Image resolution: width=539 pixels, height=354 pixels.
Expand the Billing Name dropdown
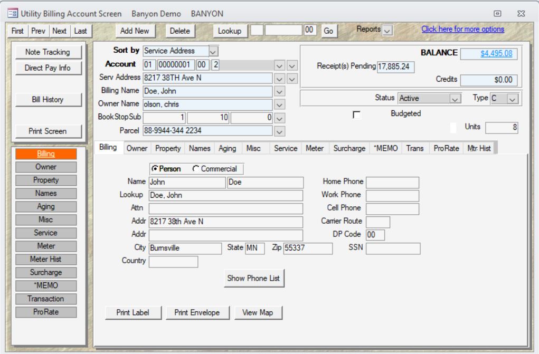click(279, 91)
